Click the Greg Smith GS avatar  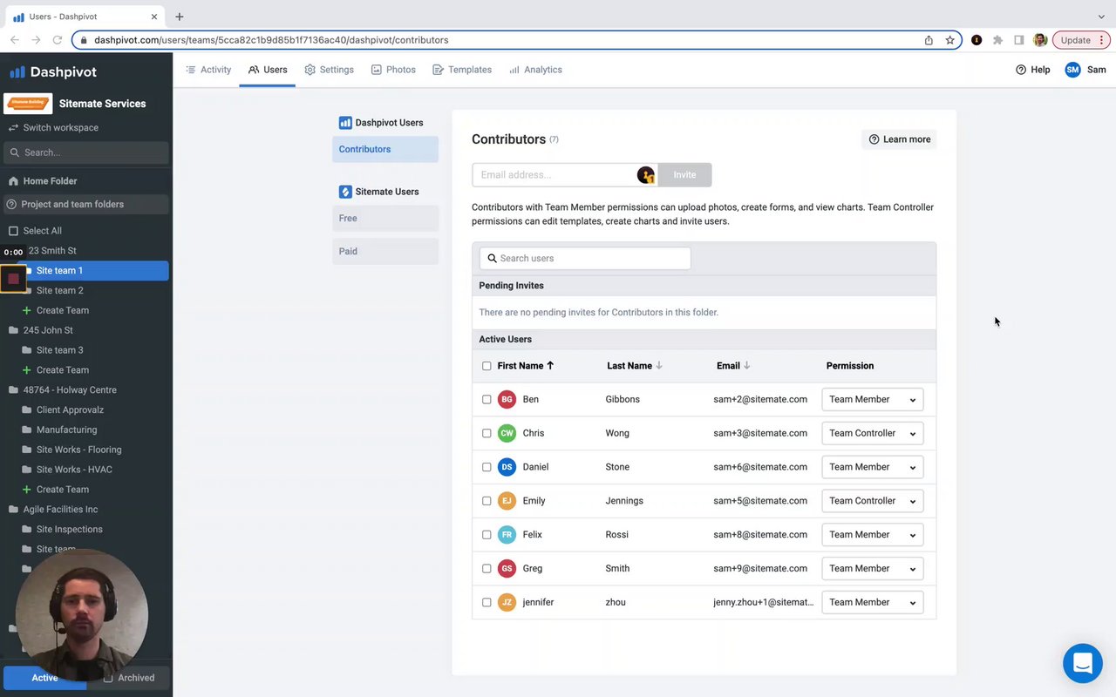[507, 568]
